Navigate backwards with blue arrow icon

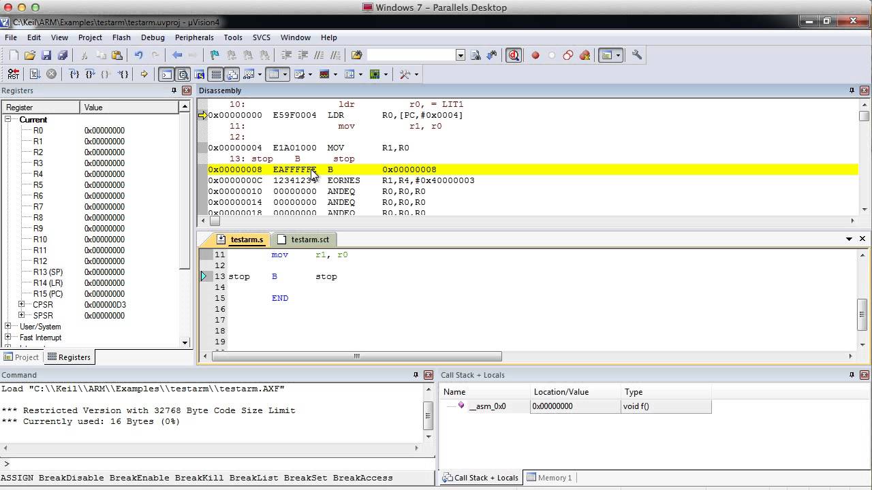click(x=177, y=55)
